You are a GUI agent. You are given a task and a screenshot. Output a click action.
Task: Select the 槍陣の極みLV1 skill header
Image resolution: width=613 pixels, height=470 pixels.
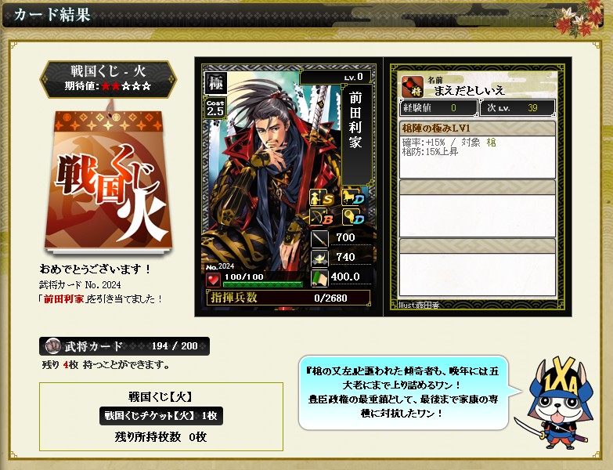pos(477,128)
